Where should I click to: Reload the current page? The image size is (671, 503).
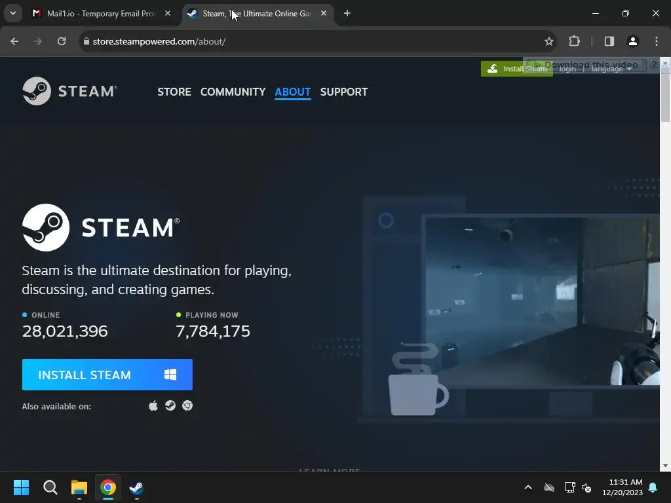pyautogui.click(x=62, y=41)
